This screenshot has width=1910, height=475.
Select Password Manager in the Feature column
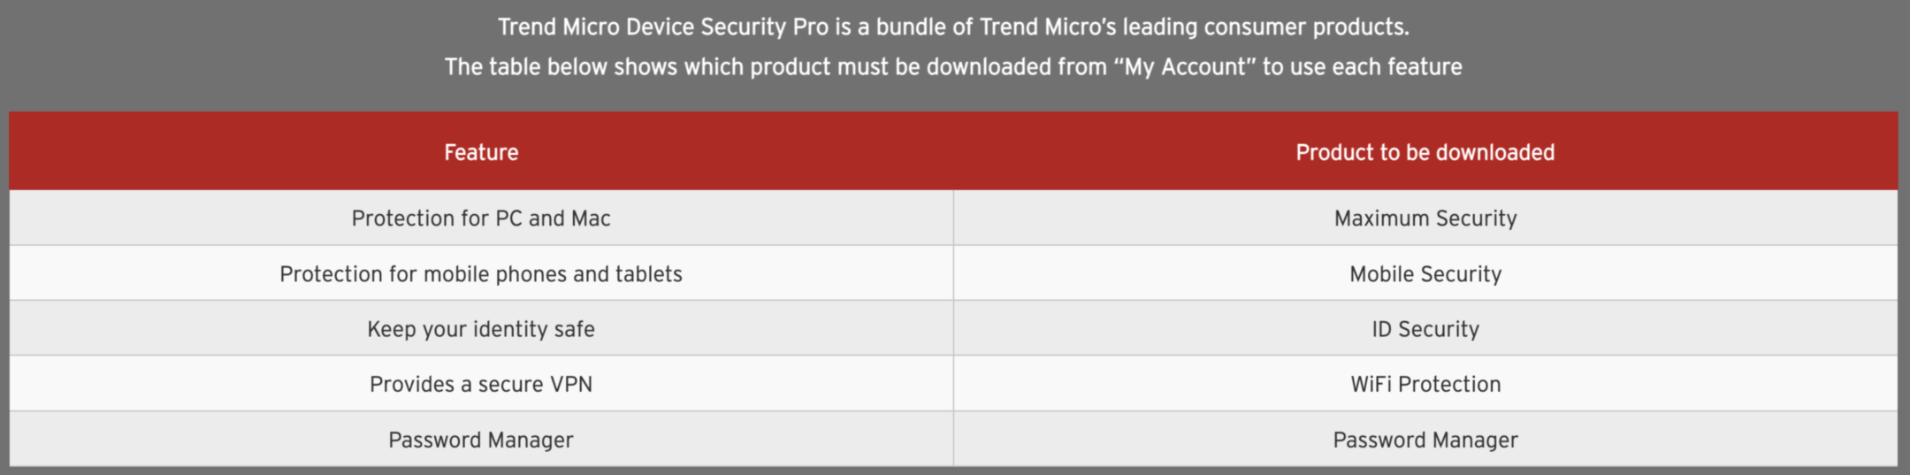tap(481, 440)
